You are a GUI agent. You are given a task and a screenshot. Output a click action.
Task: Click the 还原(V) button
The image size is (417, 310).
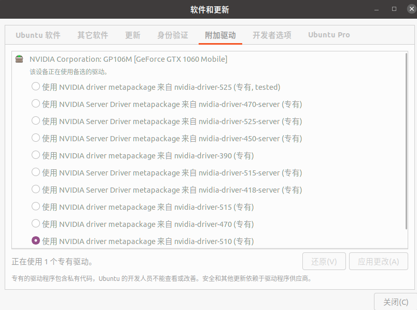[x=324, y=261]
